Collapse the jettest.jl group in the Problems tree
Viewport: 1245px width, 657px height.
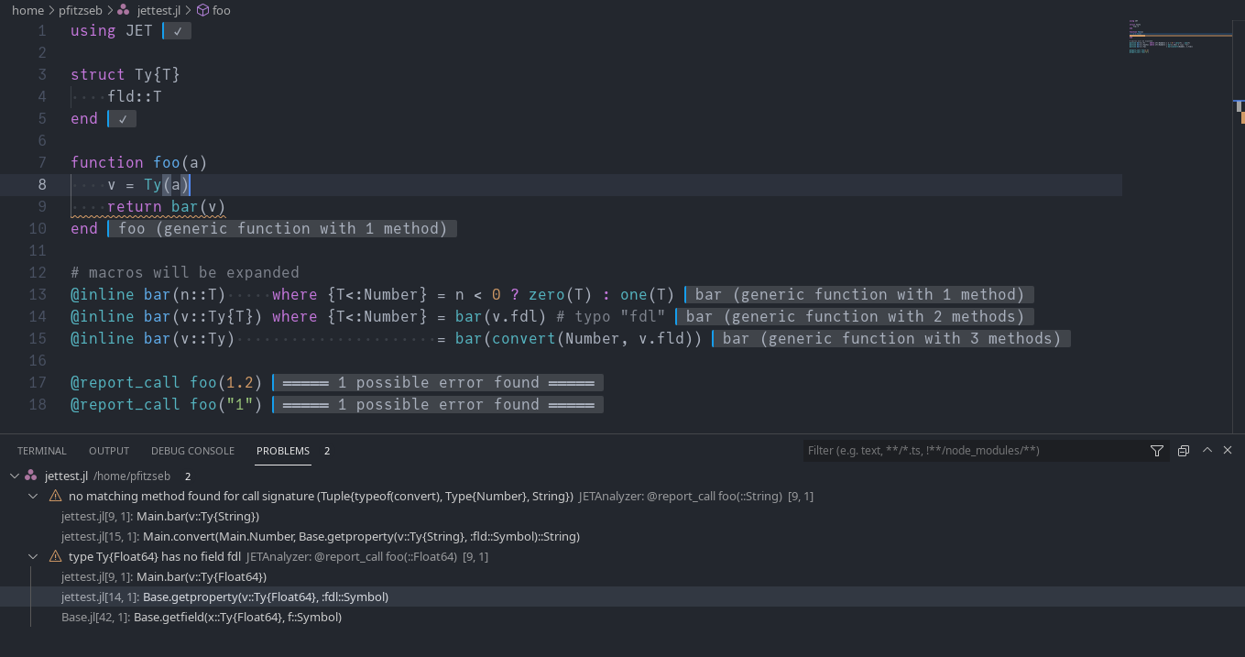[14, 476]
